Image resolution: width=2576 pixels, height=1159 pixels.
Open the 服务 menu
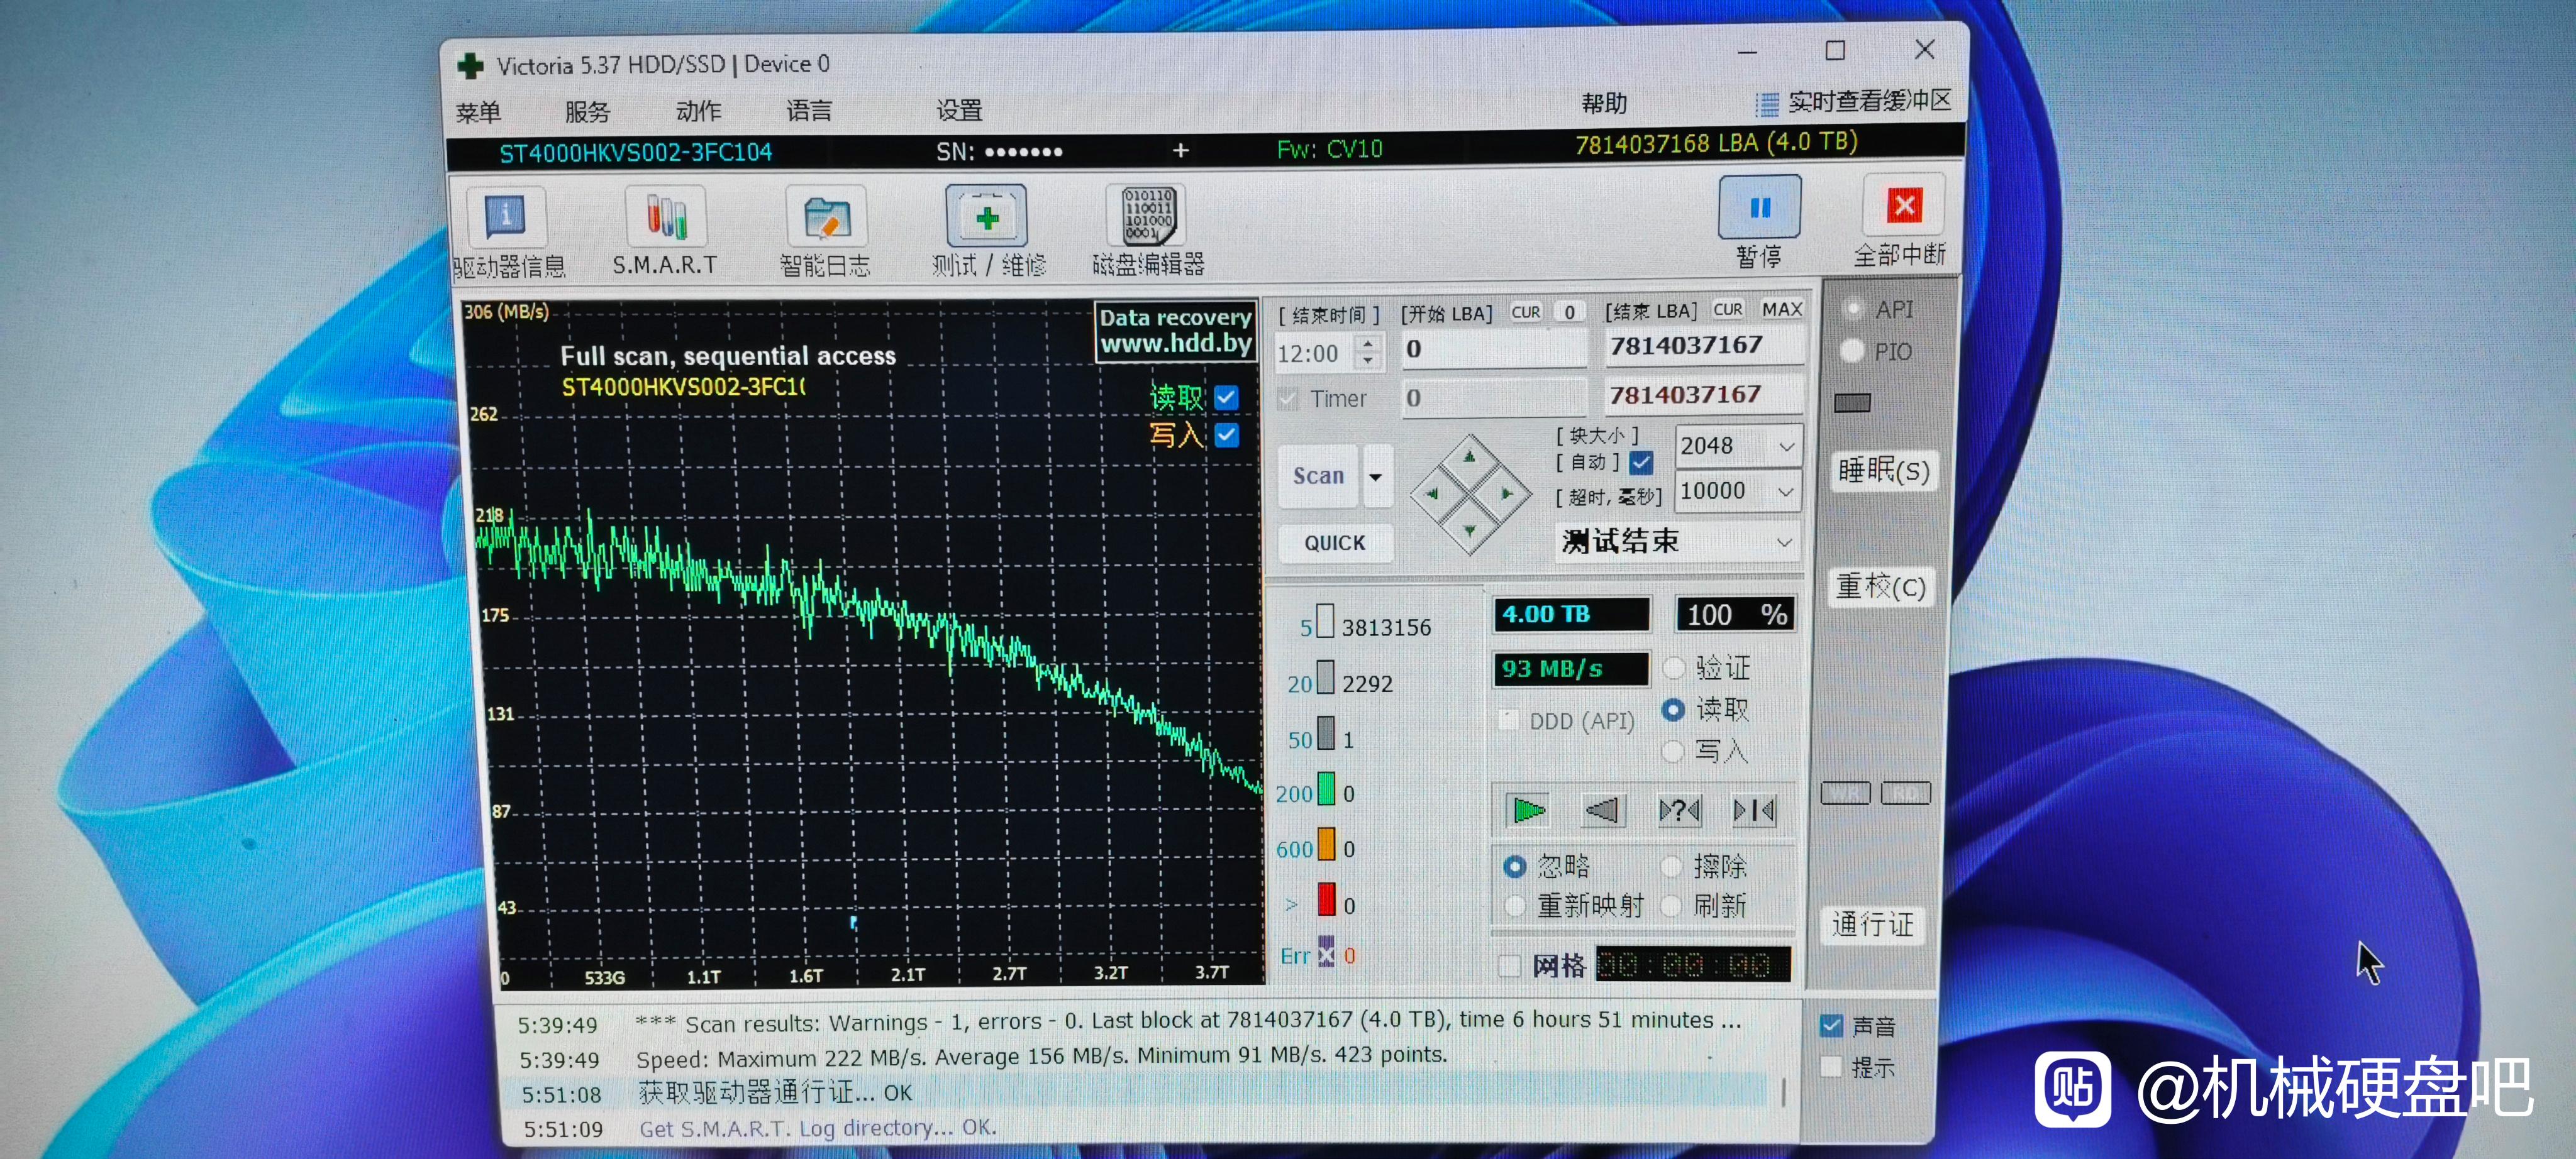point(587,111)
